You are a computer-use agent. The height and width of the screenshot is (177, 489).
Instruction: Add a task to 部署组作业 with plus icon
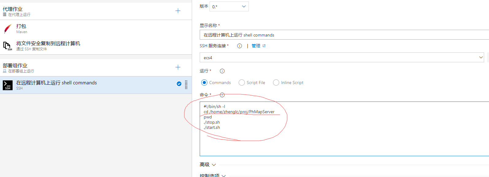(x=178, y=67)
